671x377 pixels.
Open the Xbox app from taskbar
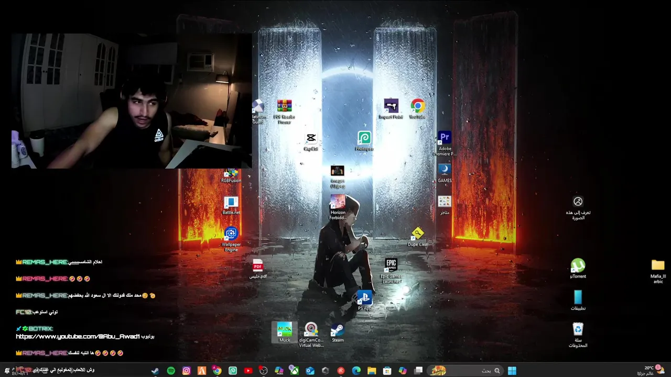tap(295, 371)
